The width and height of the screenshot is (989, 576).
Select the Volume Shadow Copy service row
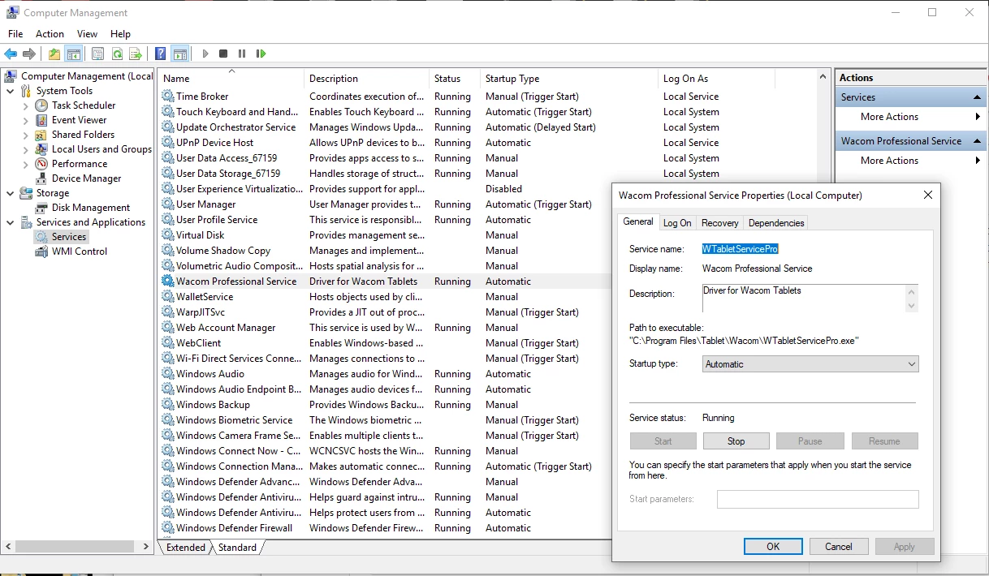pos(385,251)
